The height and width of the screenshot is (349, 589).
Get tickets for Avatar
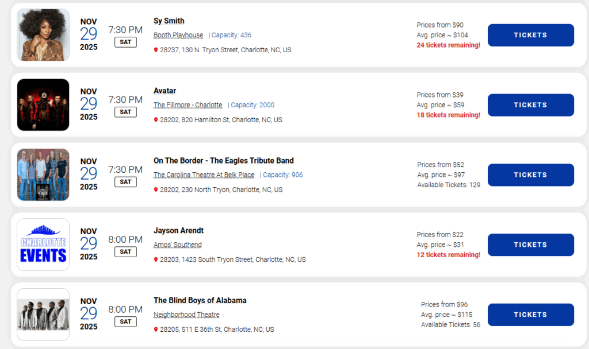(x=530, y=105)
